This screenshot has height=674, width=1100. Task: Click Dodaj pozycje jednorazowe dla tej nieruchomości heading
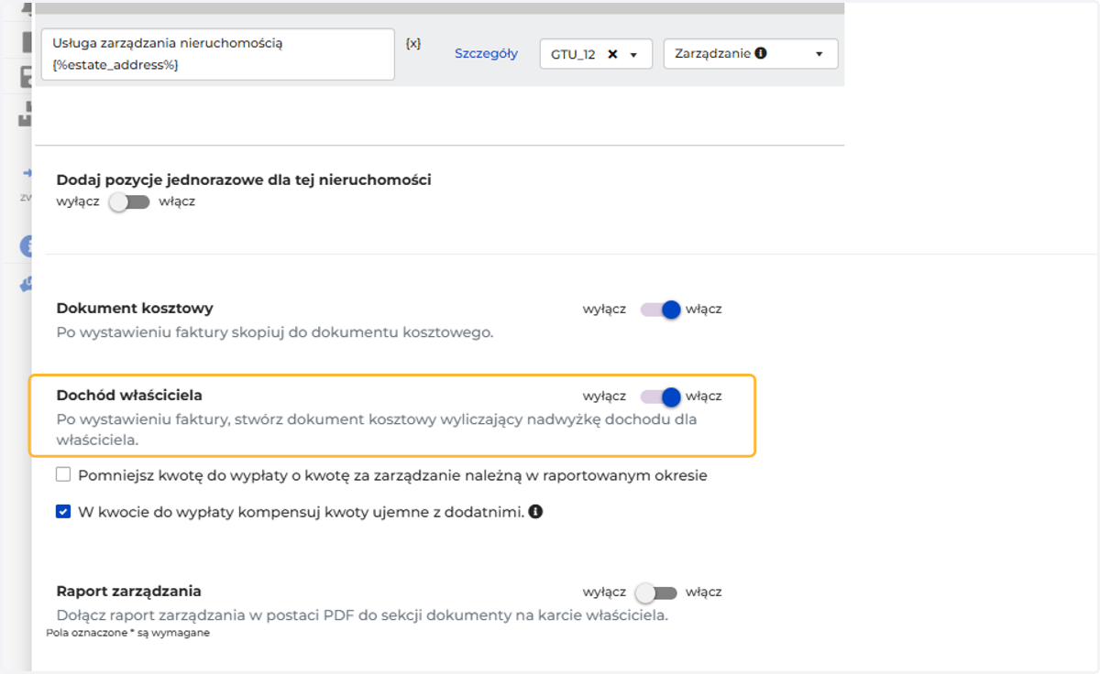pos(244,179)
